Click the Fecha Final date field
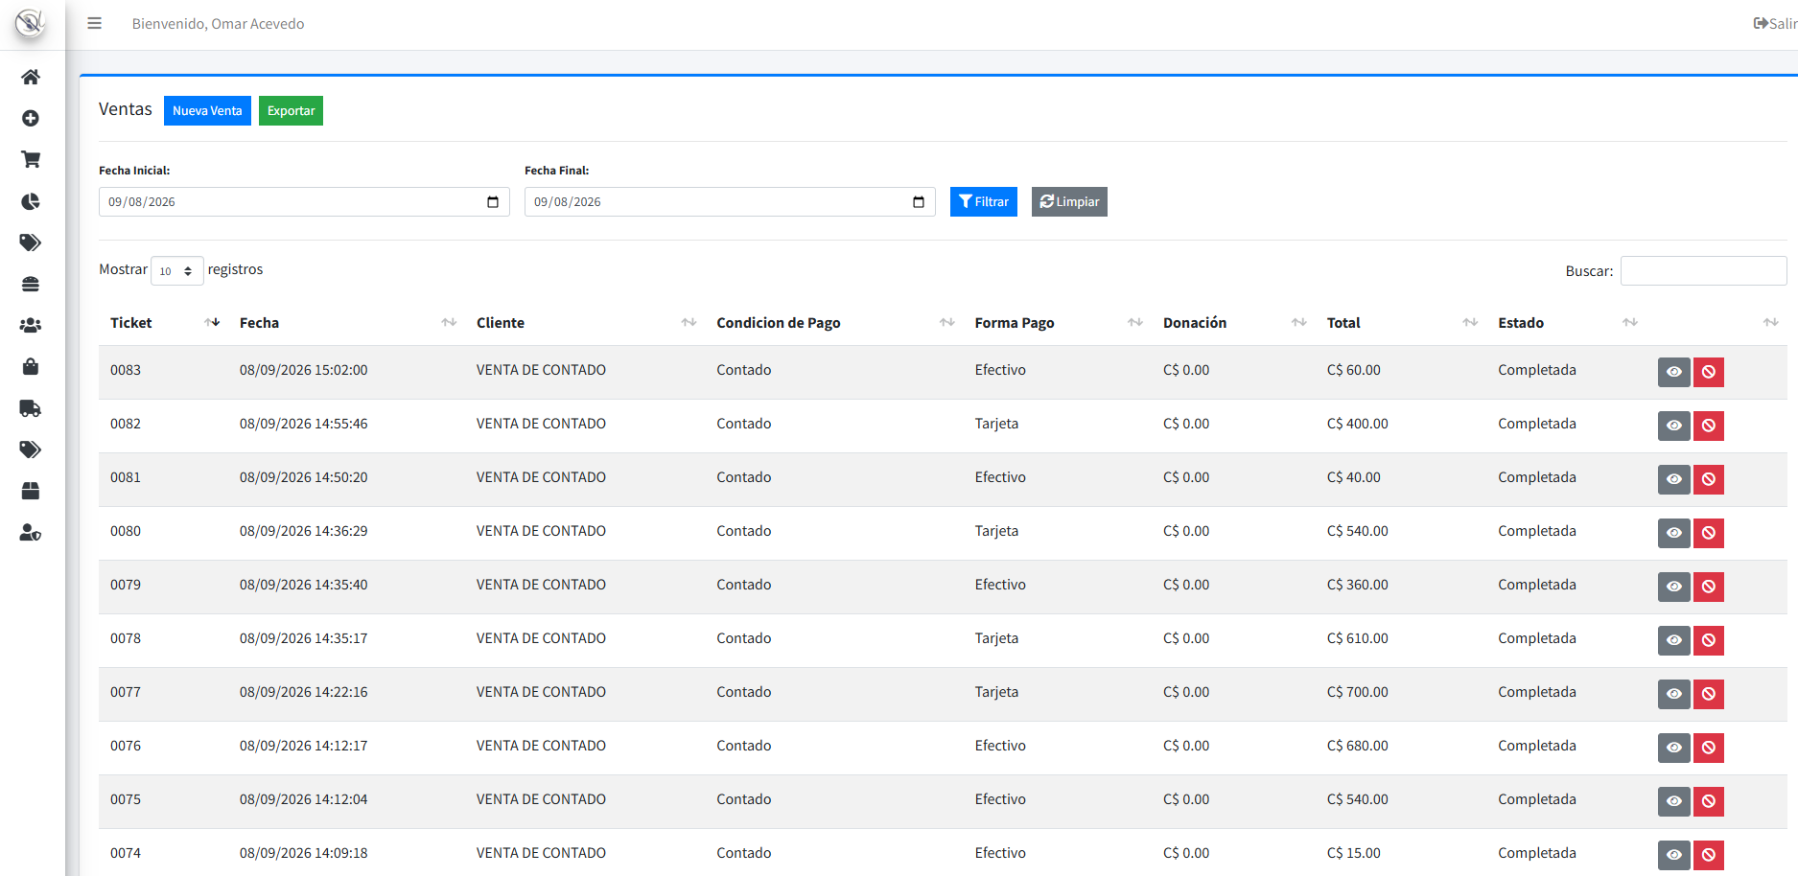 pyautogui.click(x=730, y=202)
